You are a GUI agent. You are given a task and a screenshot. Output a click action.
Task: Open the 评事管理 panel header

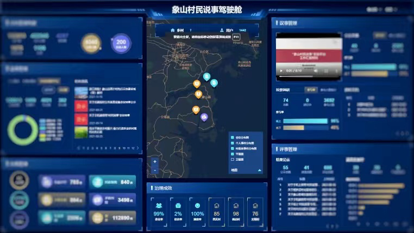pyautogui.click(x=288, y=149)
